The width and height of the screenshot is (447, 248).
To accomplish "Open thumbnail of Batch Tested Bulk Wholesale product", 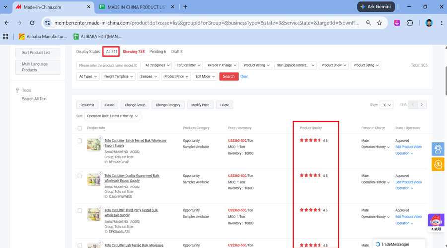I will (94, 145).
